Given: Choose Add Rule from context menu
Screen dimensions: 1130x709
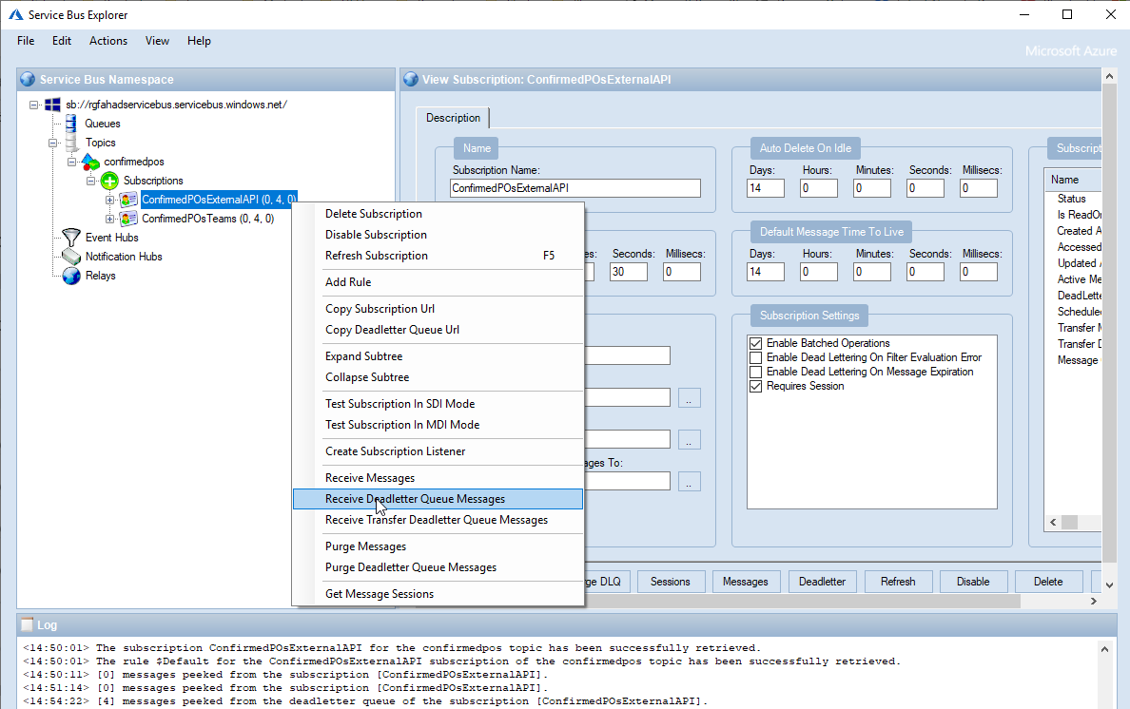Looking at the screenshot, I should coord(438,282).
